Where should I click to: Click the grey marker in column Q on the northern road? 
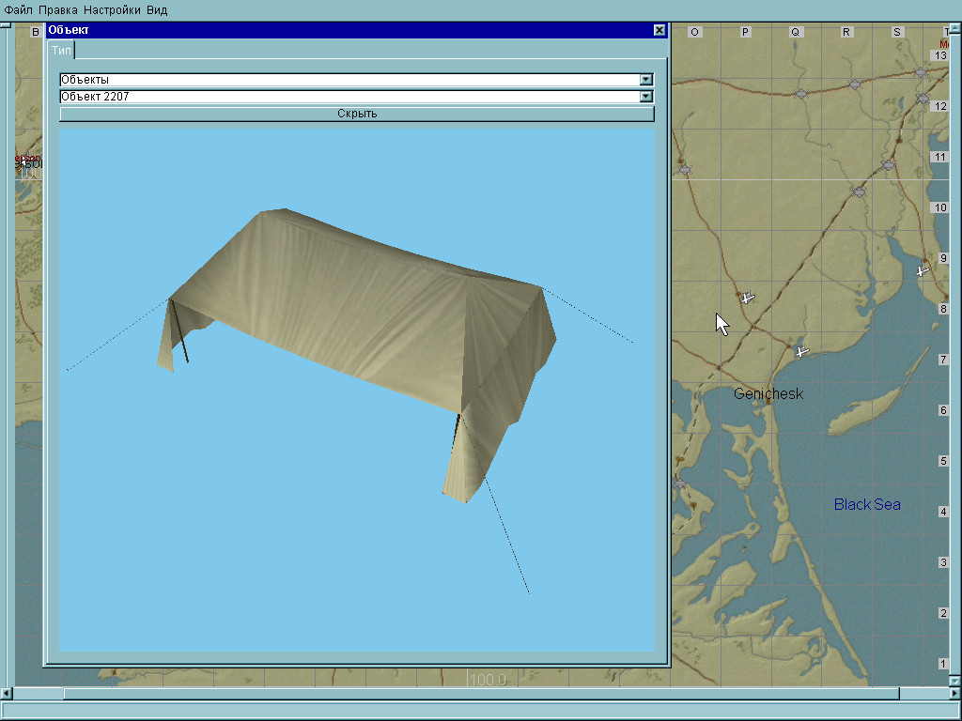click(x=801, y=94)
